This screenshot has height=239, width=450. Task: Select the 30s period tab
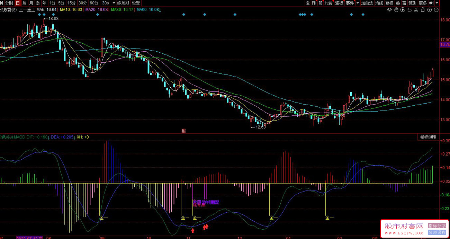(x=105, y=3)
